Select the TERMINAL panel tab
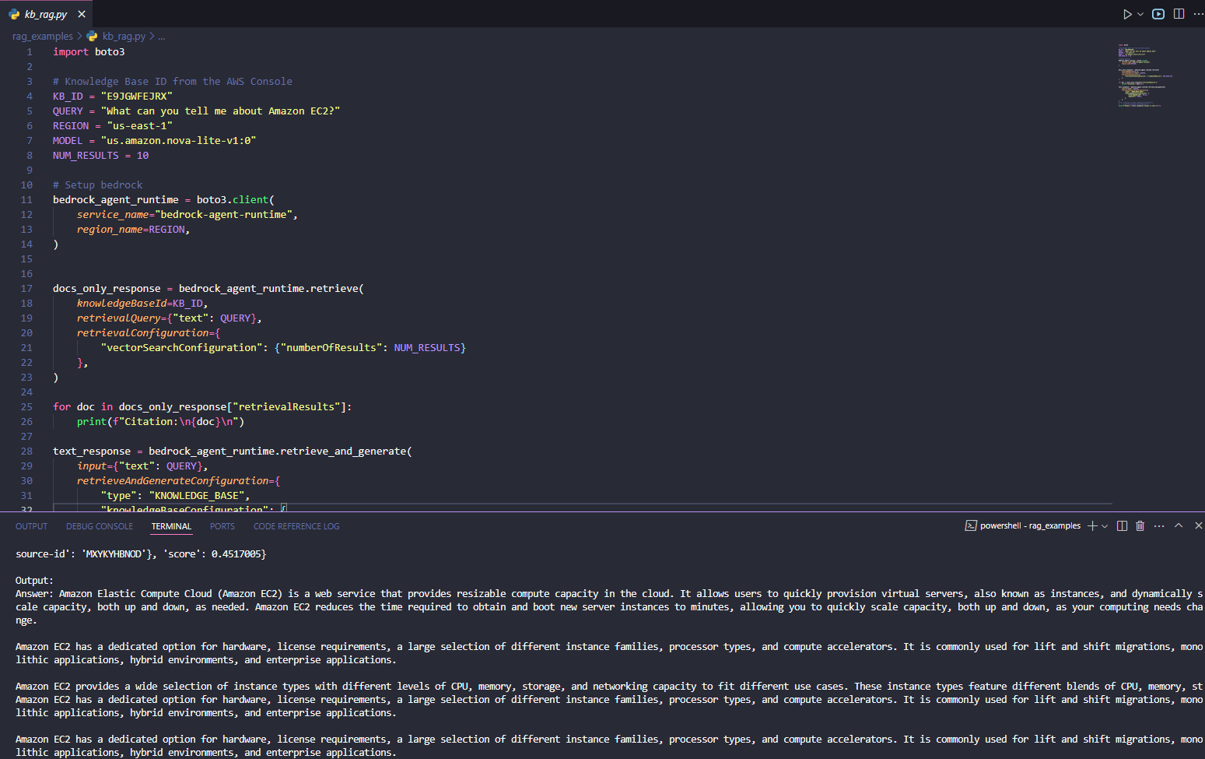 click(171, 526)
